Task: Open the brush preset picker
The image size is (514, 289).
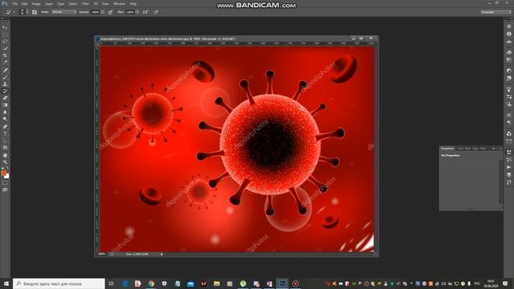Action: tap(23, 12)
